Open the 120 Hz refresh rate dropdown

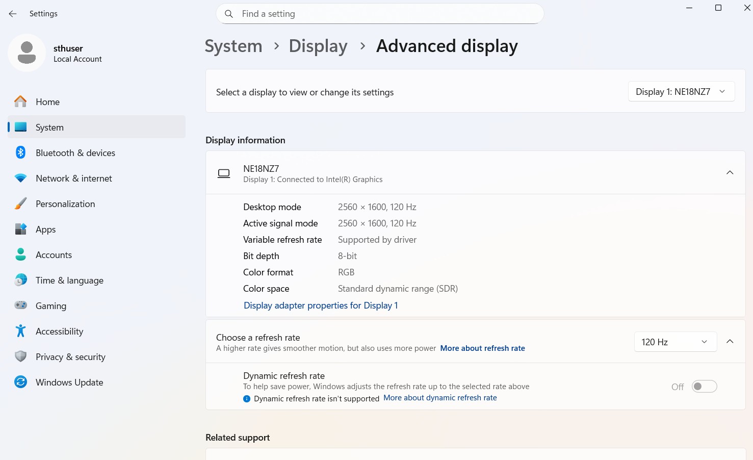675,342
